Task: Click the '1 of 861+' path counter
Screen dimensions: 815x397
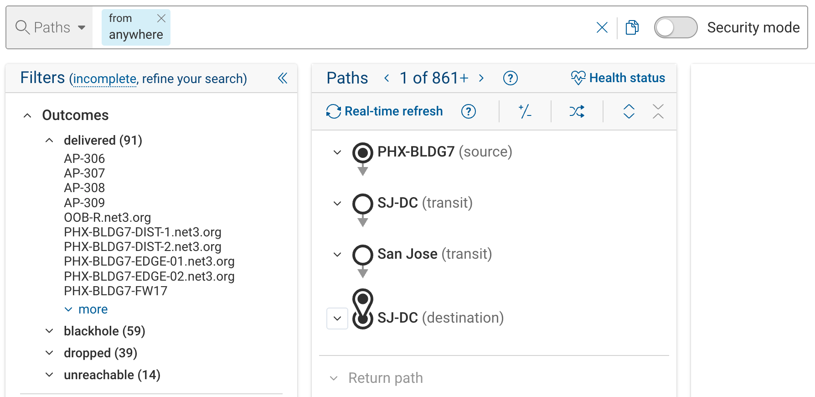Action: click(434, 78)
